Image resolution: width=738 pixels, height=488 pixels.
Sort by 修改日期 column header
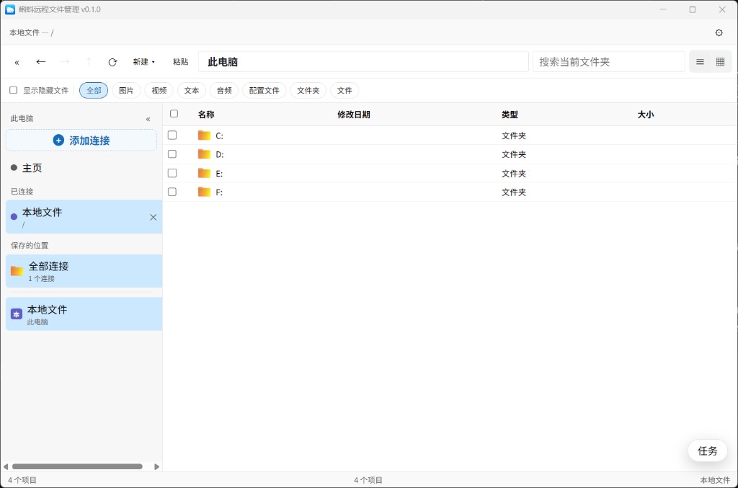353,115
